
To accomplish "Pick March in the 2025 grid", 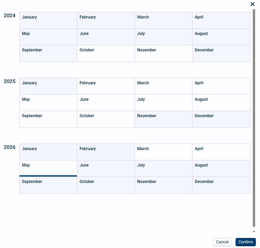I will pos(163,86).
